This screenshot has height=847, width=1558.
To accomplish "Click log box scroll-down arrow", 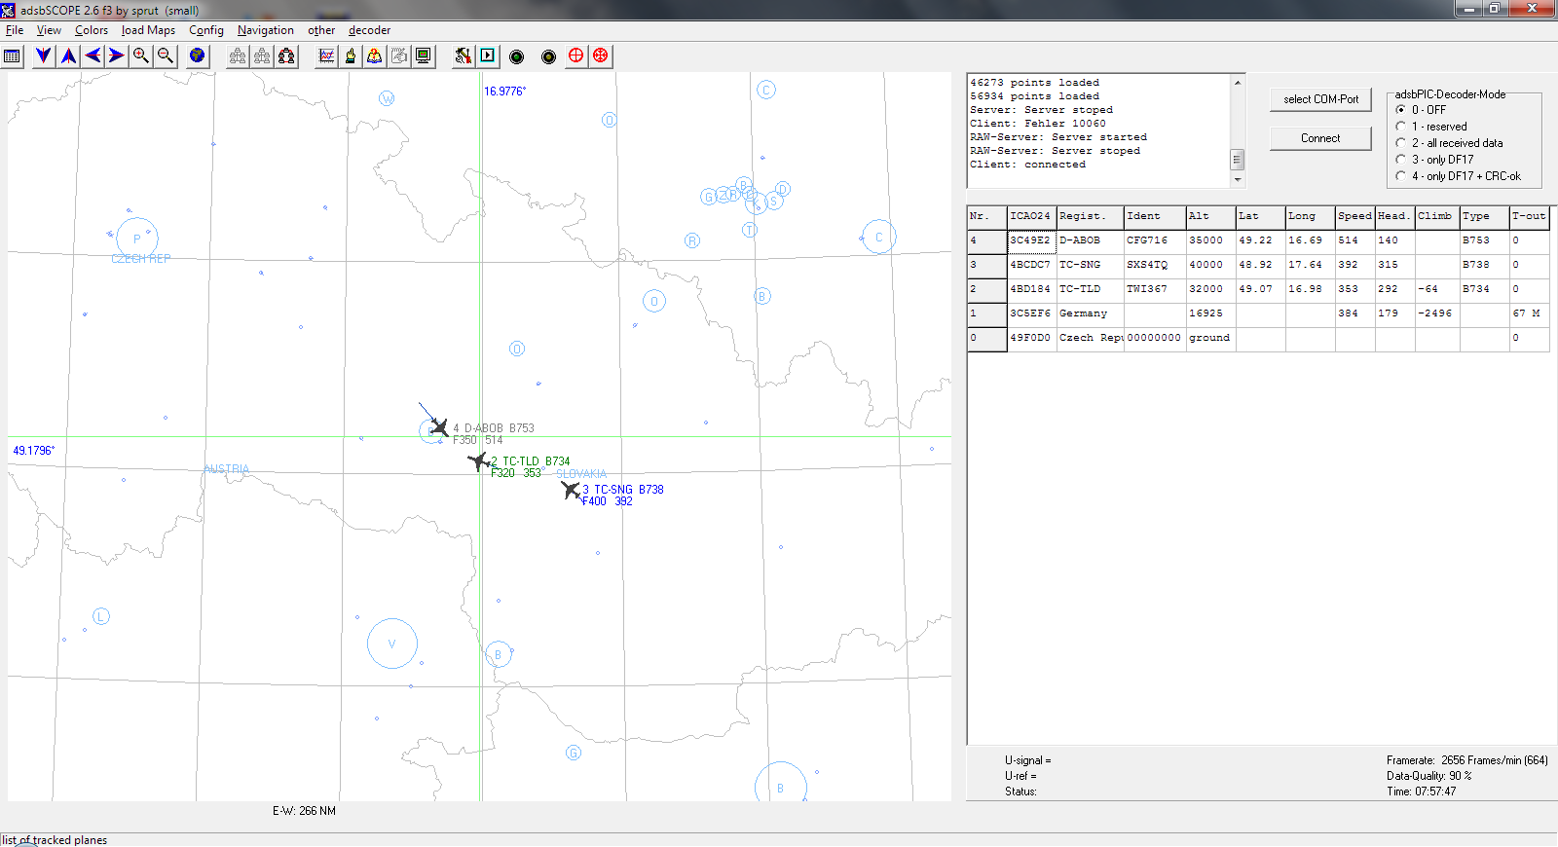I will coord(1238,179).
